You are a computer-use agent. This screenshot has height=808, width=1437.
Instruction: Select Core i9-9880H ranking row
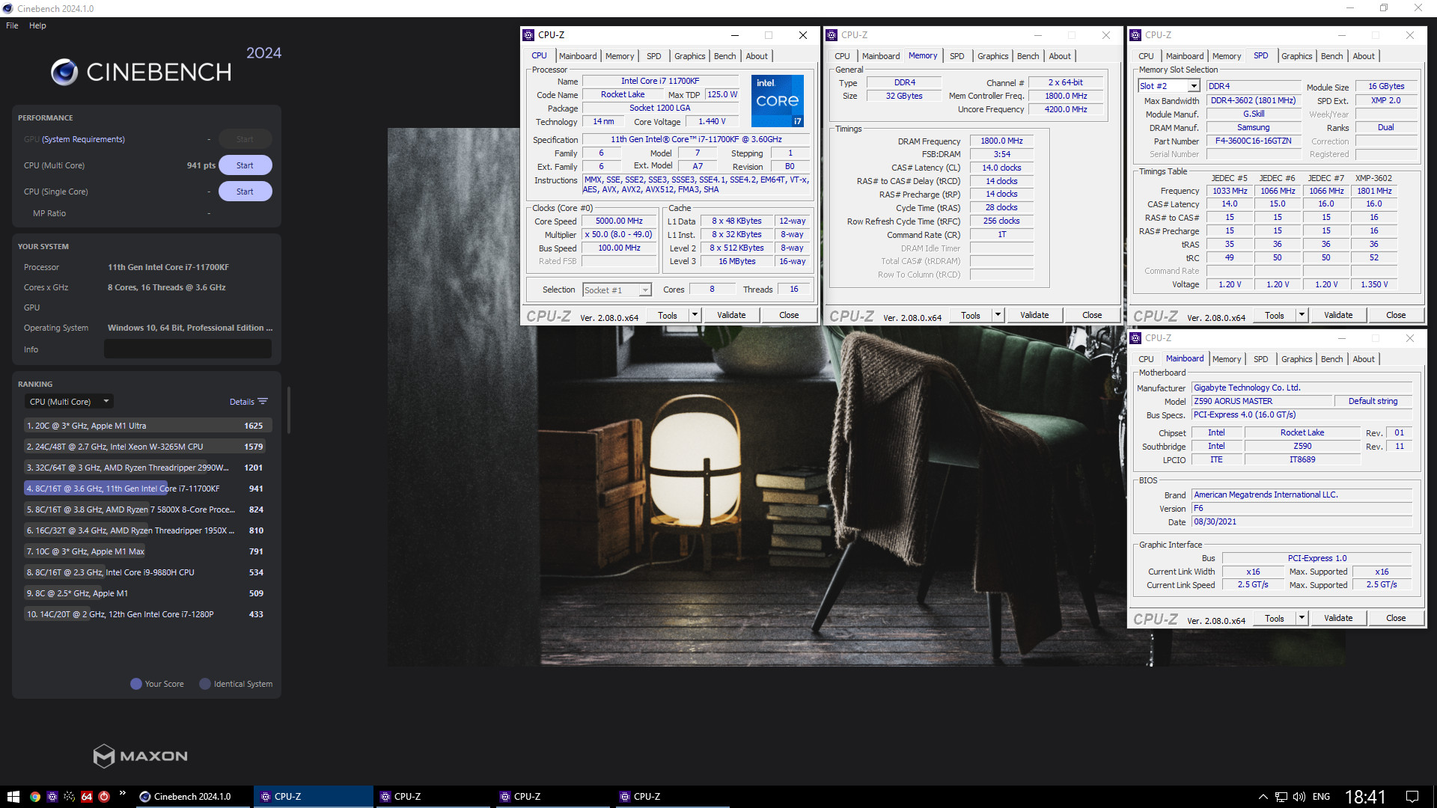[x=147, y=572]
